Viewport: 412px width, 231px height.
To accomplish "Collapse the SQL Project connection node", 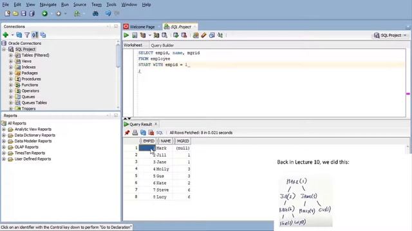I will point(4,49).
